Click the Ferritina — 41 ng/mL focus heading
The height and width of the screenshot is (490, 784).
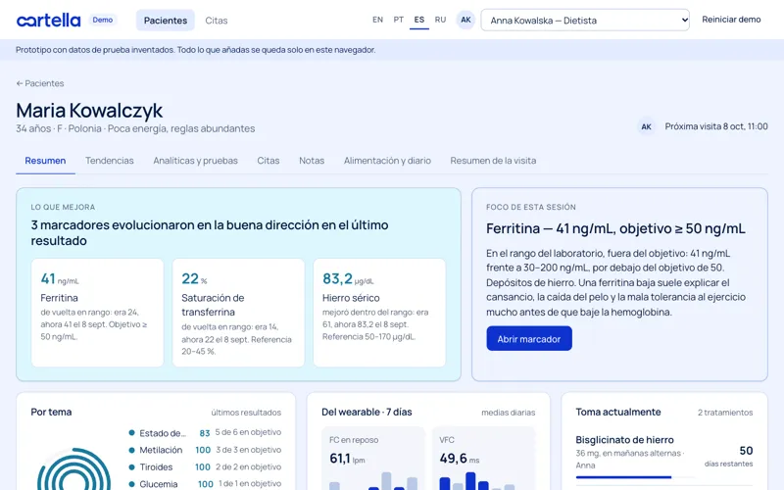(615, 228)
